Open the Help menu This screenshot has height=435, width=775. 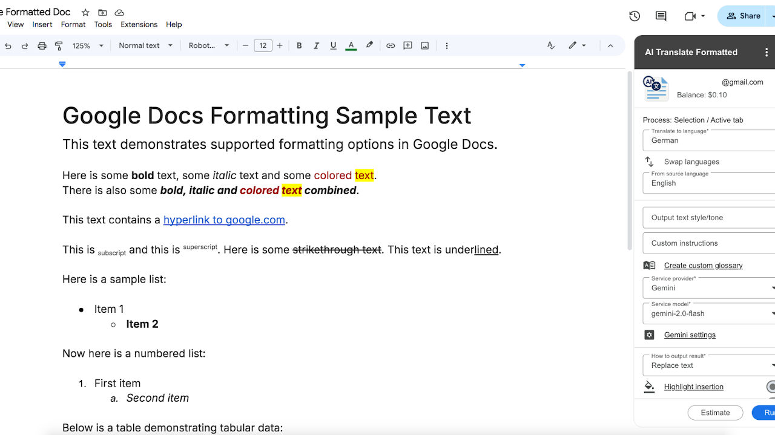coord(174,25)
